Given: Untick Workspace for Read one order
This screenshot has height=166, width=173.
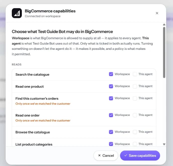Looking at the screenshot, I should point(111,115).
